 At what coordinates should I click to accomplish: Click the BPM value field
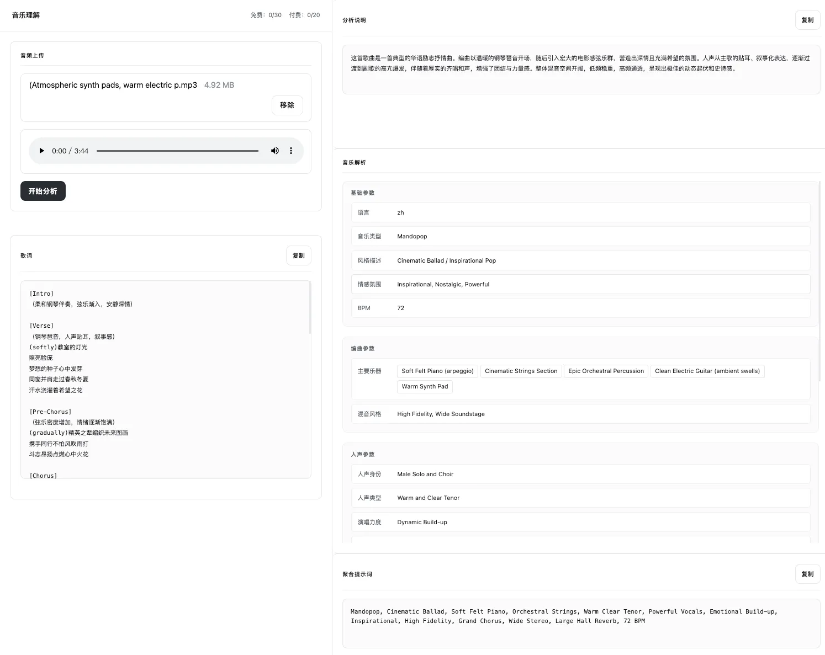(580, 308)
